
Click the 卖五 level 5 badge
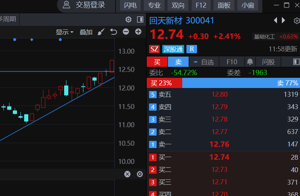153,94
